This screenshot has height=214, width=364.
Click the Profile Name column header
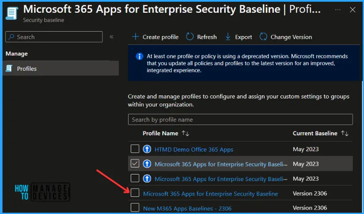pos(160,133)
